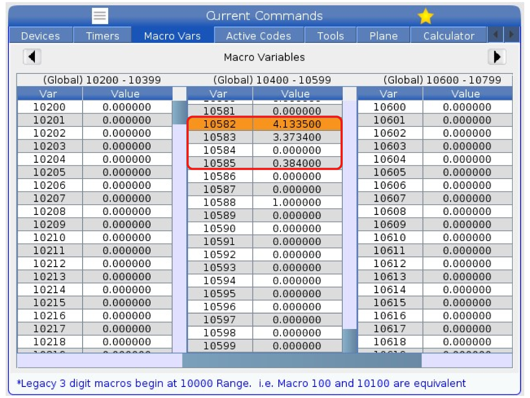Click value cell of variable 10597
Viewport: 530px width, 398px height.
pyautogui.click(x=297, y=320)
